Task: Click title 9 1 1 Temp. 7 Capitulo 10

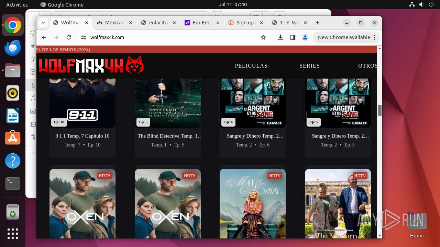Action: coord(82,136)
